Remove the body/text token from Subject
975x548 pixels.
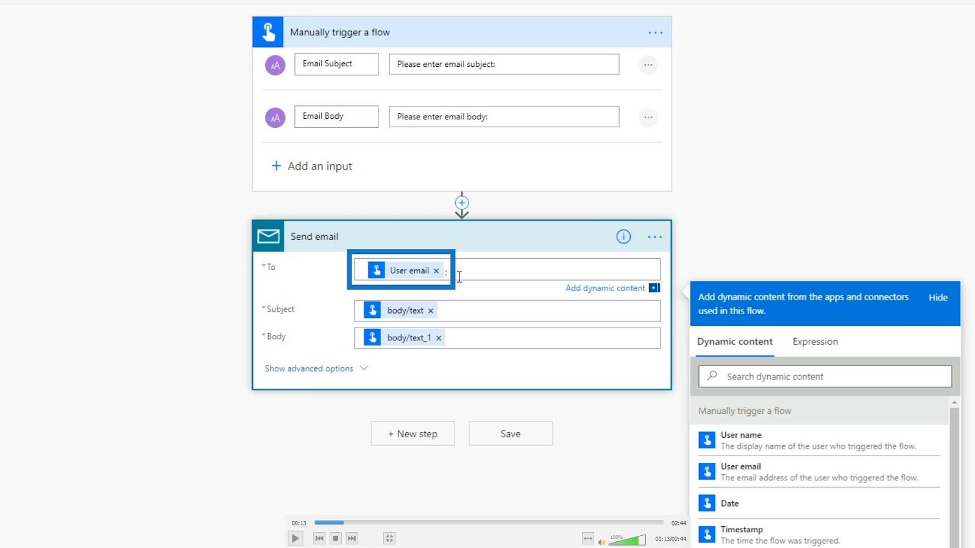430,311
